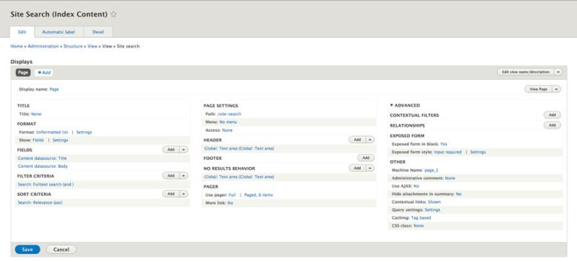The image size is (577, 262).
Task: Change Access setting None
Action: 227,130
